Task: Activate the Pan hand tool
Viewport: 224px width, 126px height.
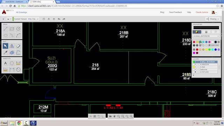Action: click(x=114, y=116)
